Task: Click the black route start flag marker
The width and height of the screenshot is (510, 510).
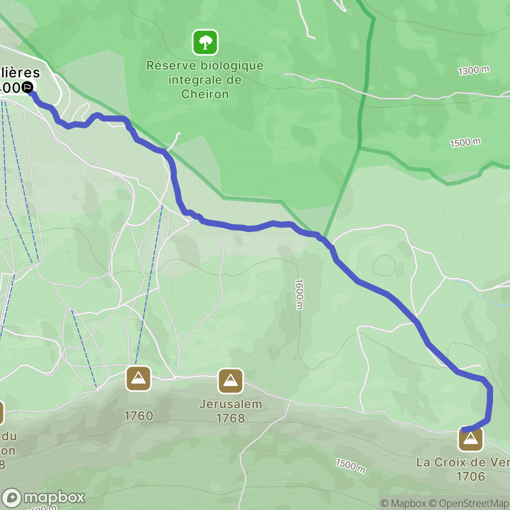Action: click(x=28, y=87)
